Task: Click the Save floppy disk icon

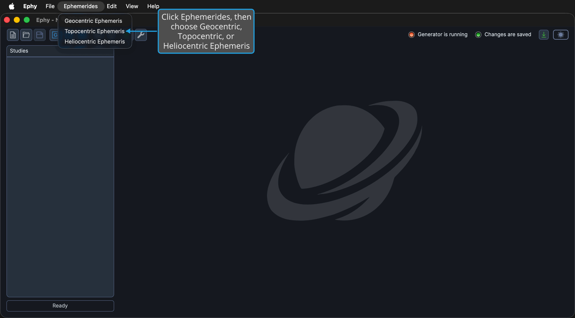Action: 40,35
